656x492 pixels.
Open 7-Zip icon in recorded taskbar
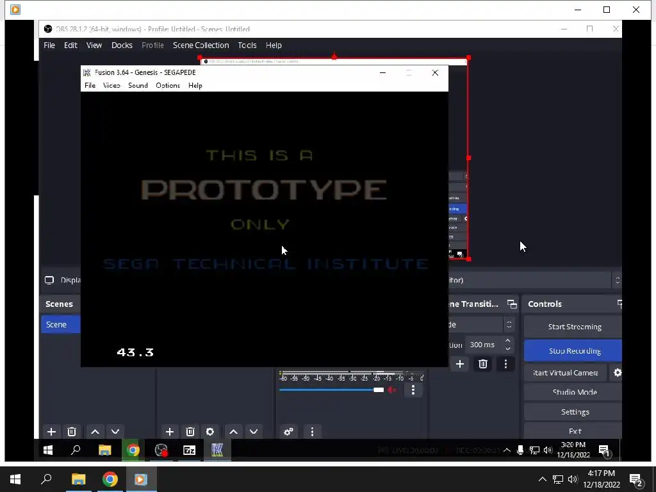point(189,450)
